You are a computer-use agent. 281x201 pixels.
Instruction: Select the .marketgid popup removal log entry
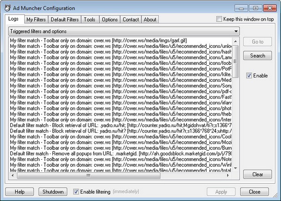pos(117,154)
